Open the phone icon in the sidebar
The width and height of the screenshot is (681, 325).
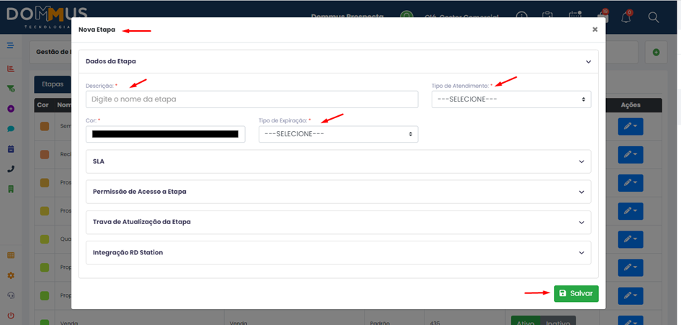pyautogui.click(x=11, y=169)
